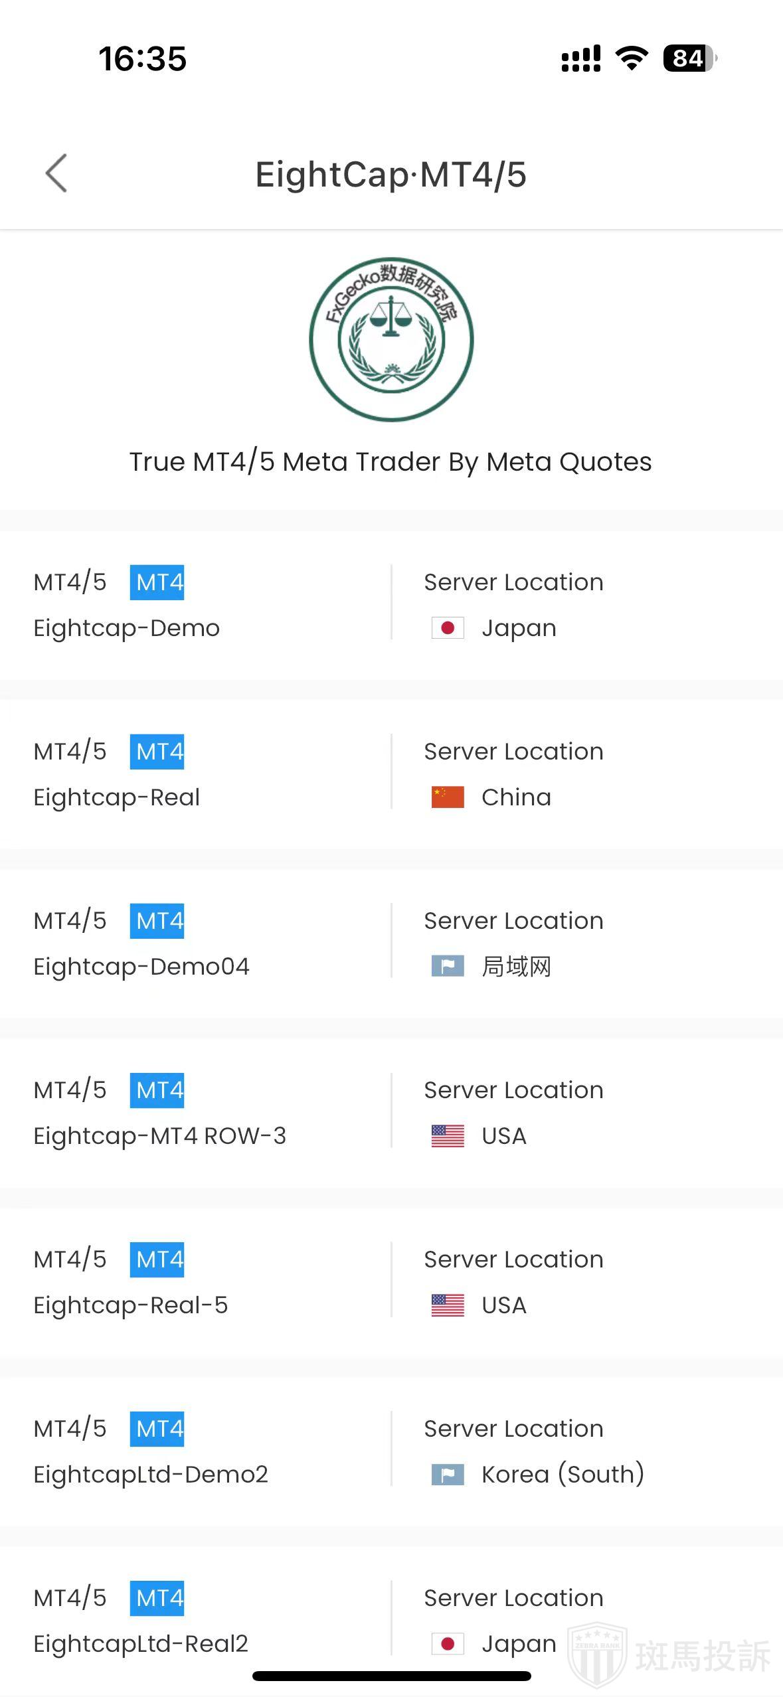Tap the battery indicator in status bar
This screenshot has height=1697, width=783.
(x=689, y=58)
